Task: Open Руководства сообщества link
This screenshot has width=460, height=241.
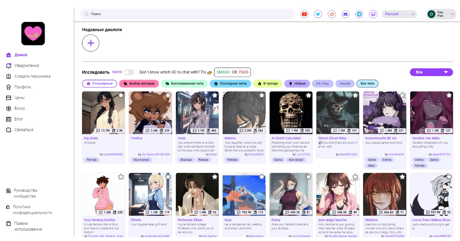Action: point(25,193)
